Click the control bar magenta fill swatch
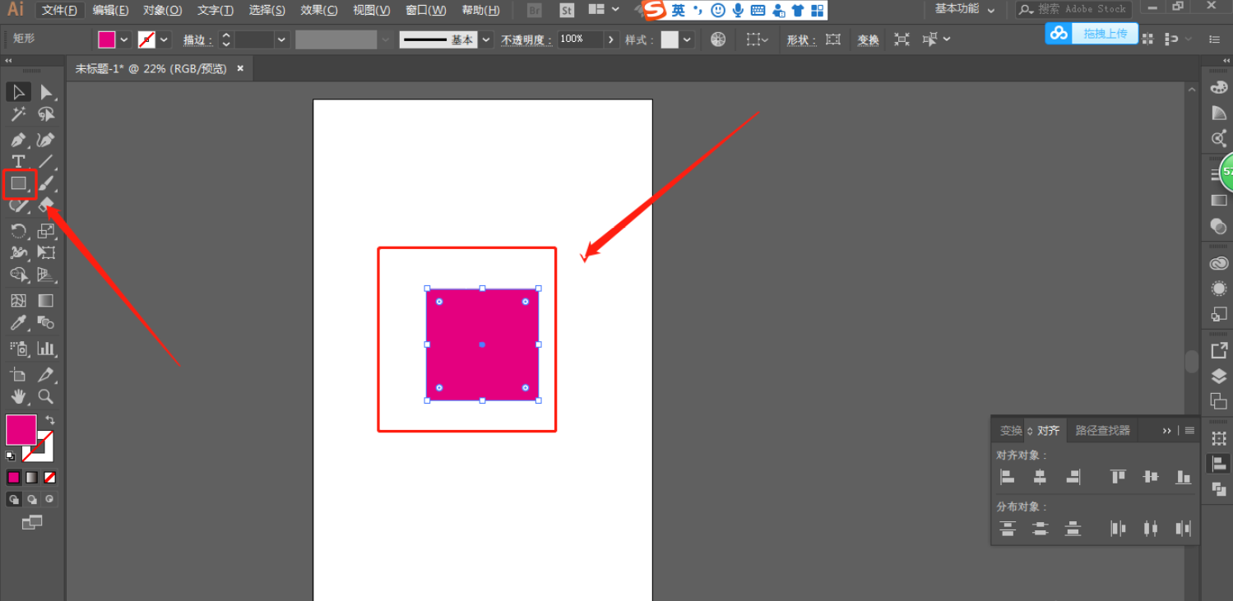This screenshot has height=601, width=1233. coord(107,39)
